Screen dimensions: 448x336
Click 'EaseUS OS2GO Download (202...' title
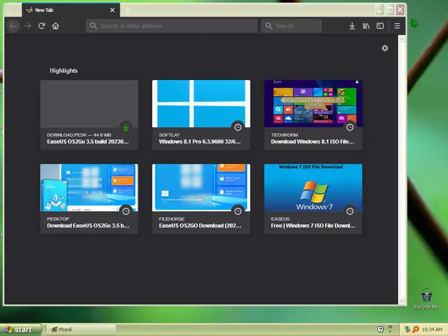(200, 225)
